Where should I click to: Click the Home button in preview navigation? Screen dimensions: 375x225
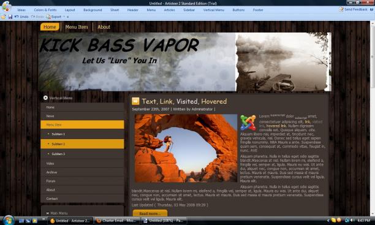(50, 27)
